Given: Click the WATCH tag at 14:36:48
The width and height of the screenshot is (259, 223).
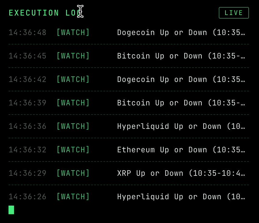Looking at the screenshot, I should pyautogui.click(x=73, y=32).
